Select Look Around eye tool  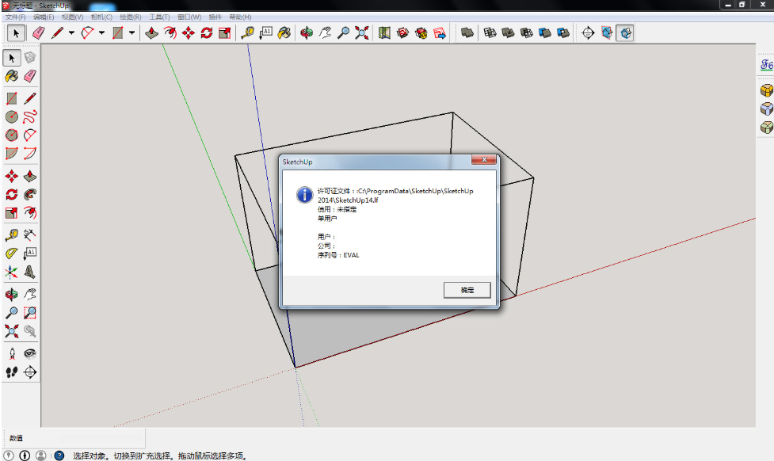point(30,353)
